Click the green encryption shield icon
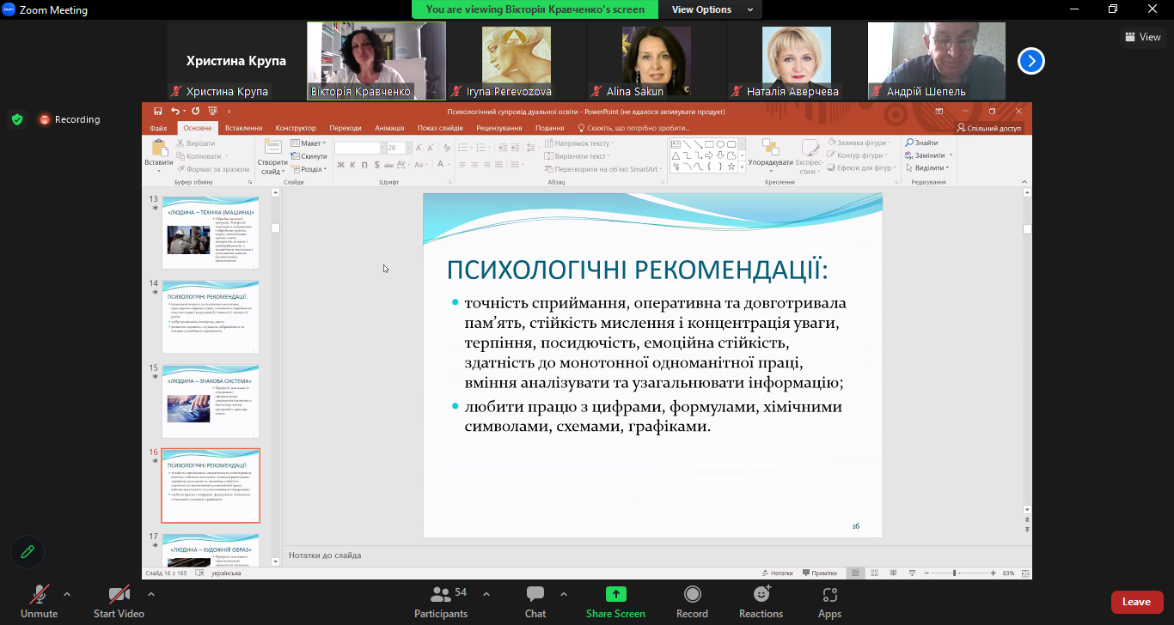This screenshot has height=625, width=1174. click(x=17, y=119)
